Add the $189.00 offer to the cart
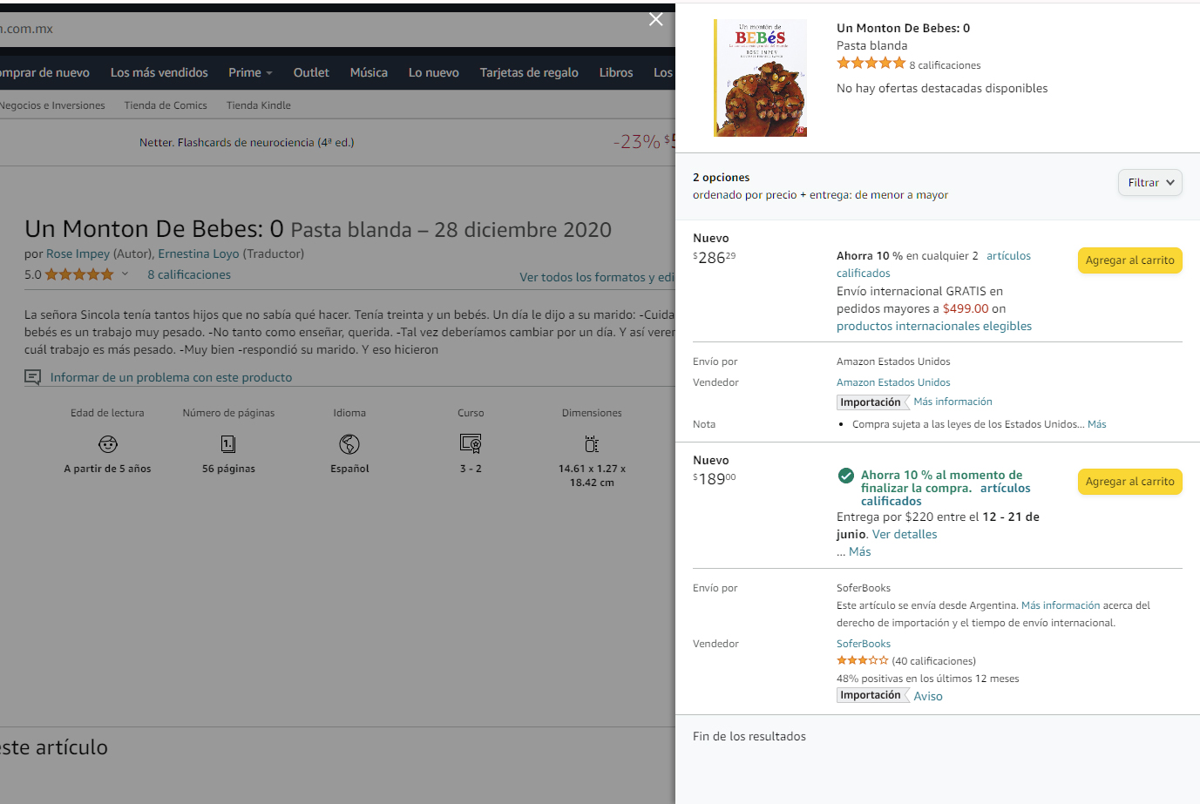Screen dimensions: 1200x804 coord(1129,482)
